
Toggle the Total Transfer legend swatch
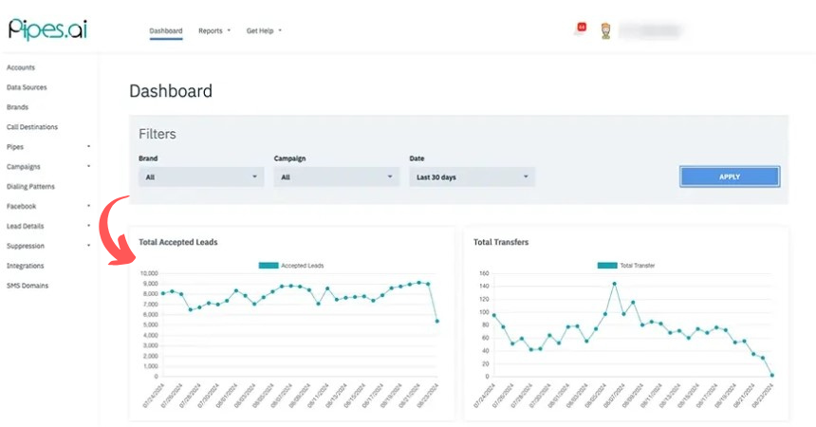pyautogui.click(x=606, y=266)
